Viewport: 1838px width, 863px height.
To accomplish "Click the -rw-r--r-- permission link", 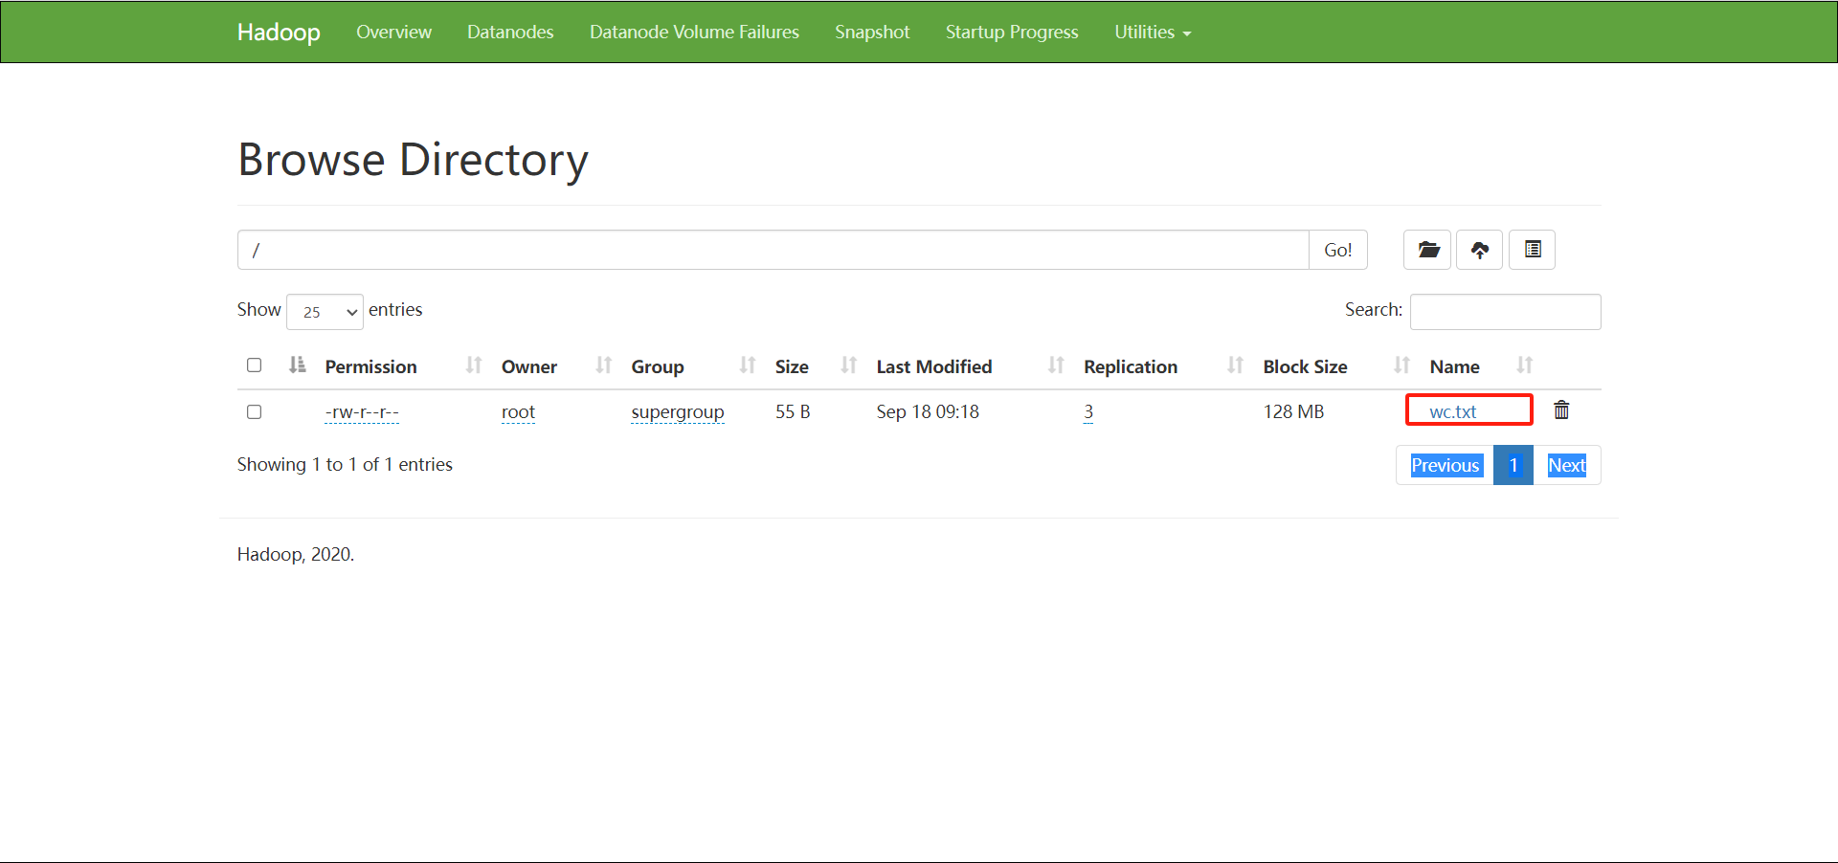I will pyautogui.click(x=362, y=412).
